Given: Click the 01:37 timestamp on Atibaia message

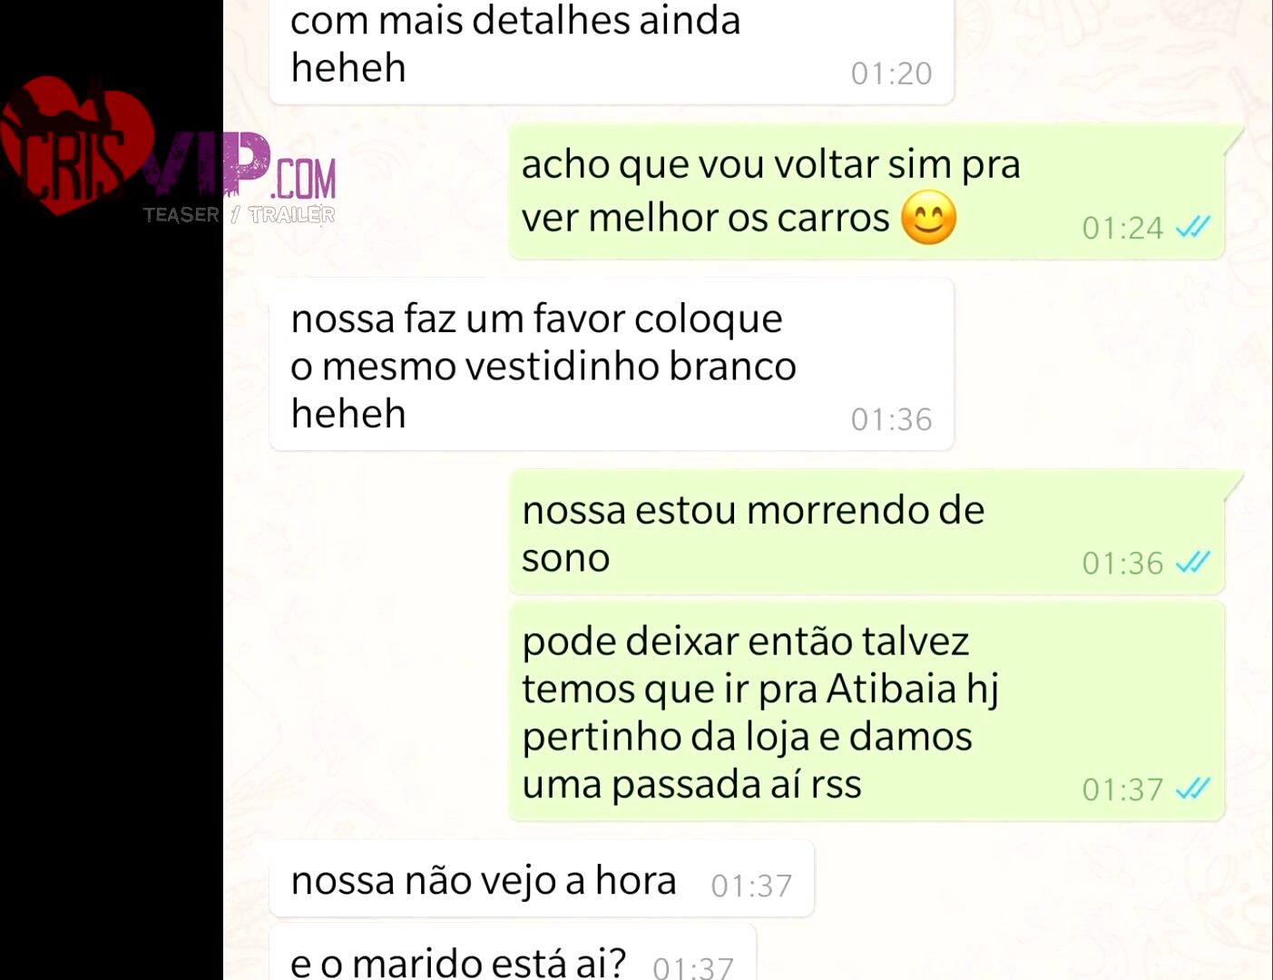Looking at the screenshot, I should coord(1122,789).
